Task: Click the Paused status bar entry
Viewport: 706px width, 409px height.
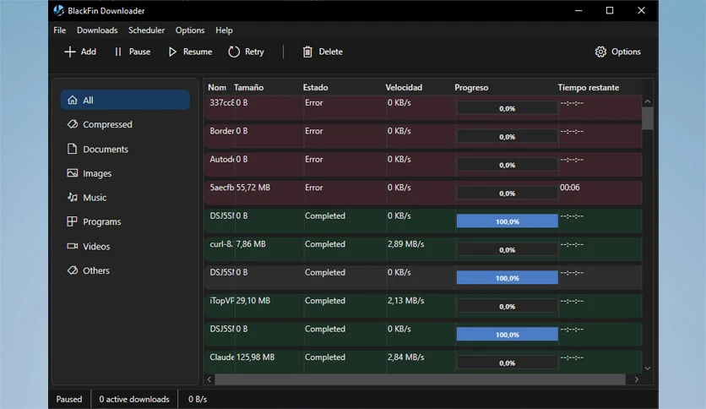Action: (69, 399)
